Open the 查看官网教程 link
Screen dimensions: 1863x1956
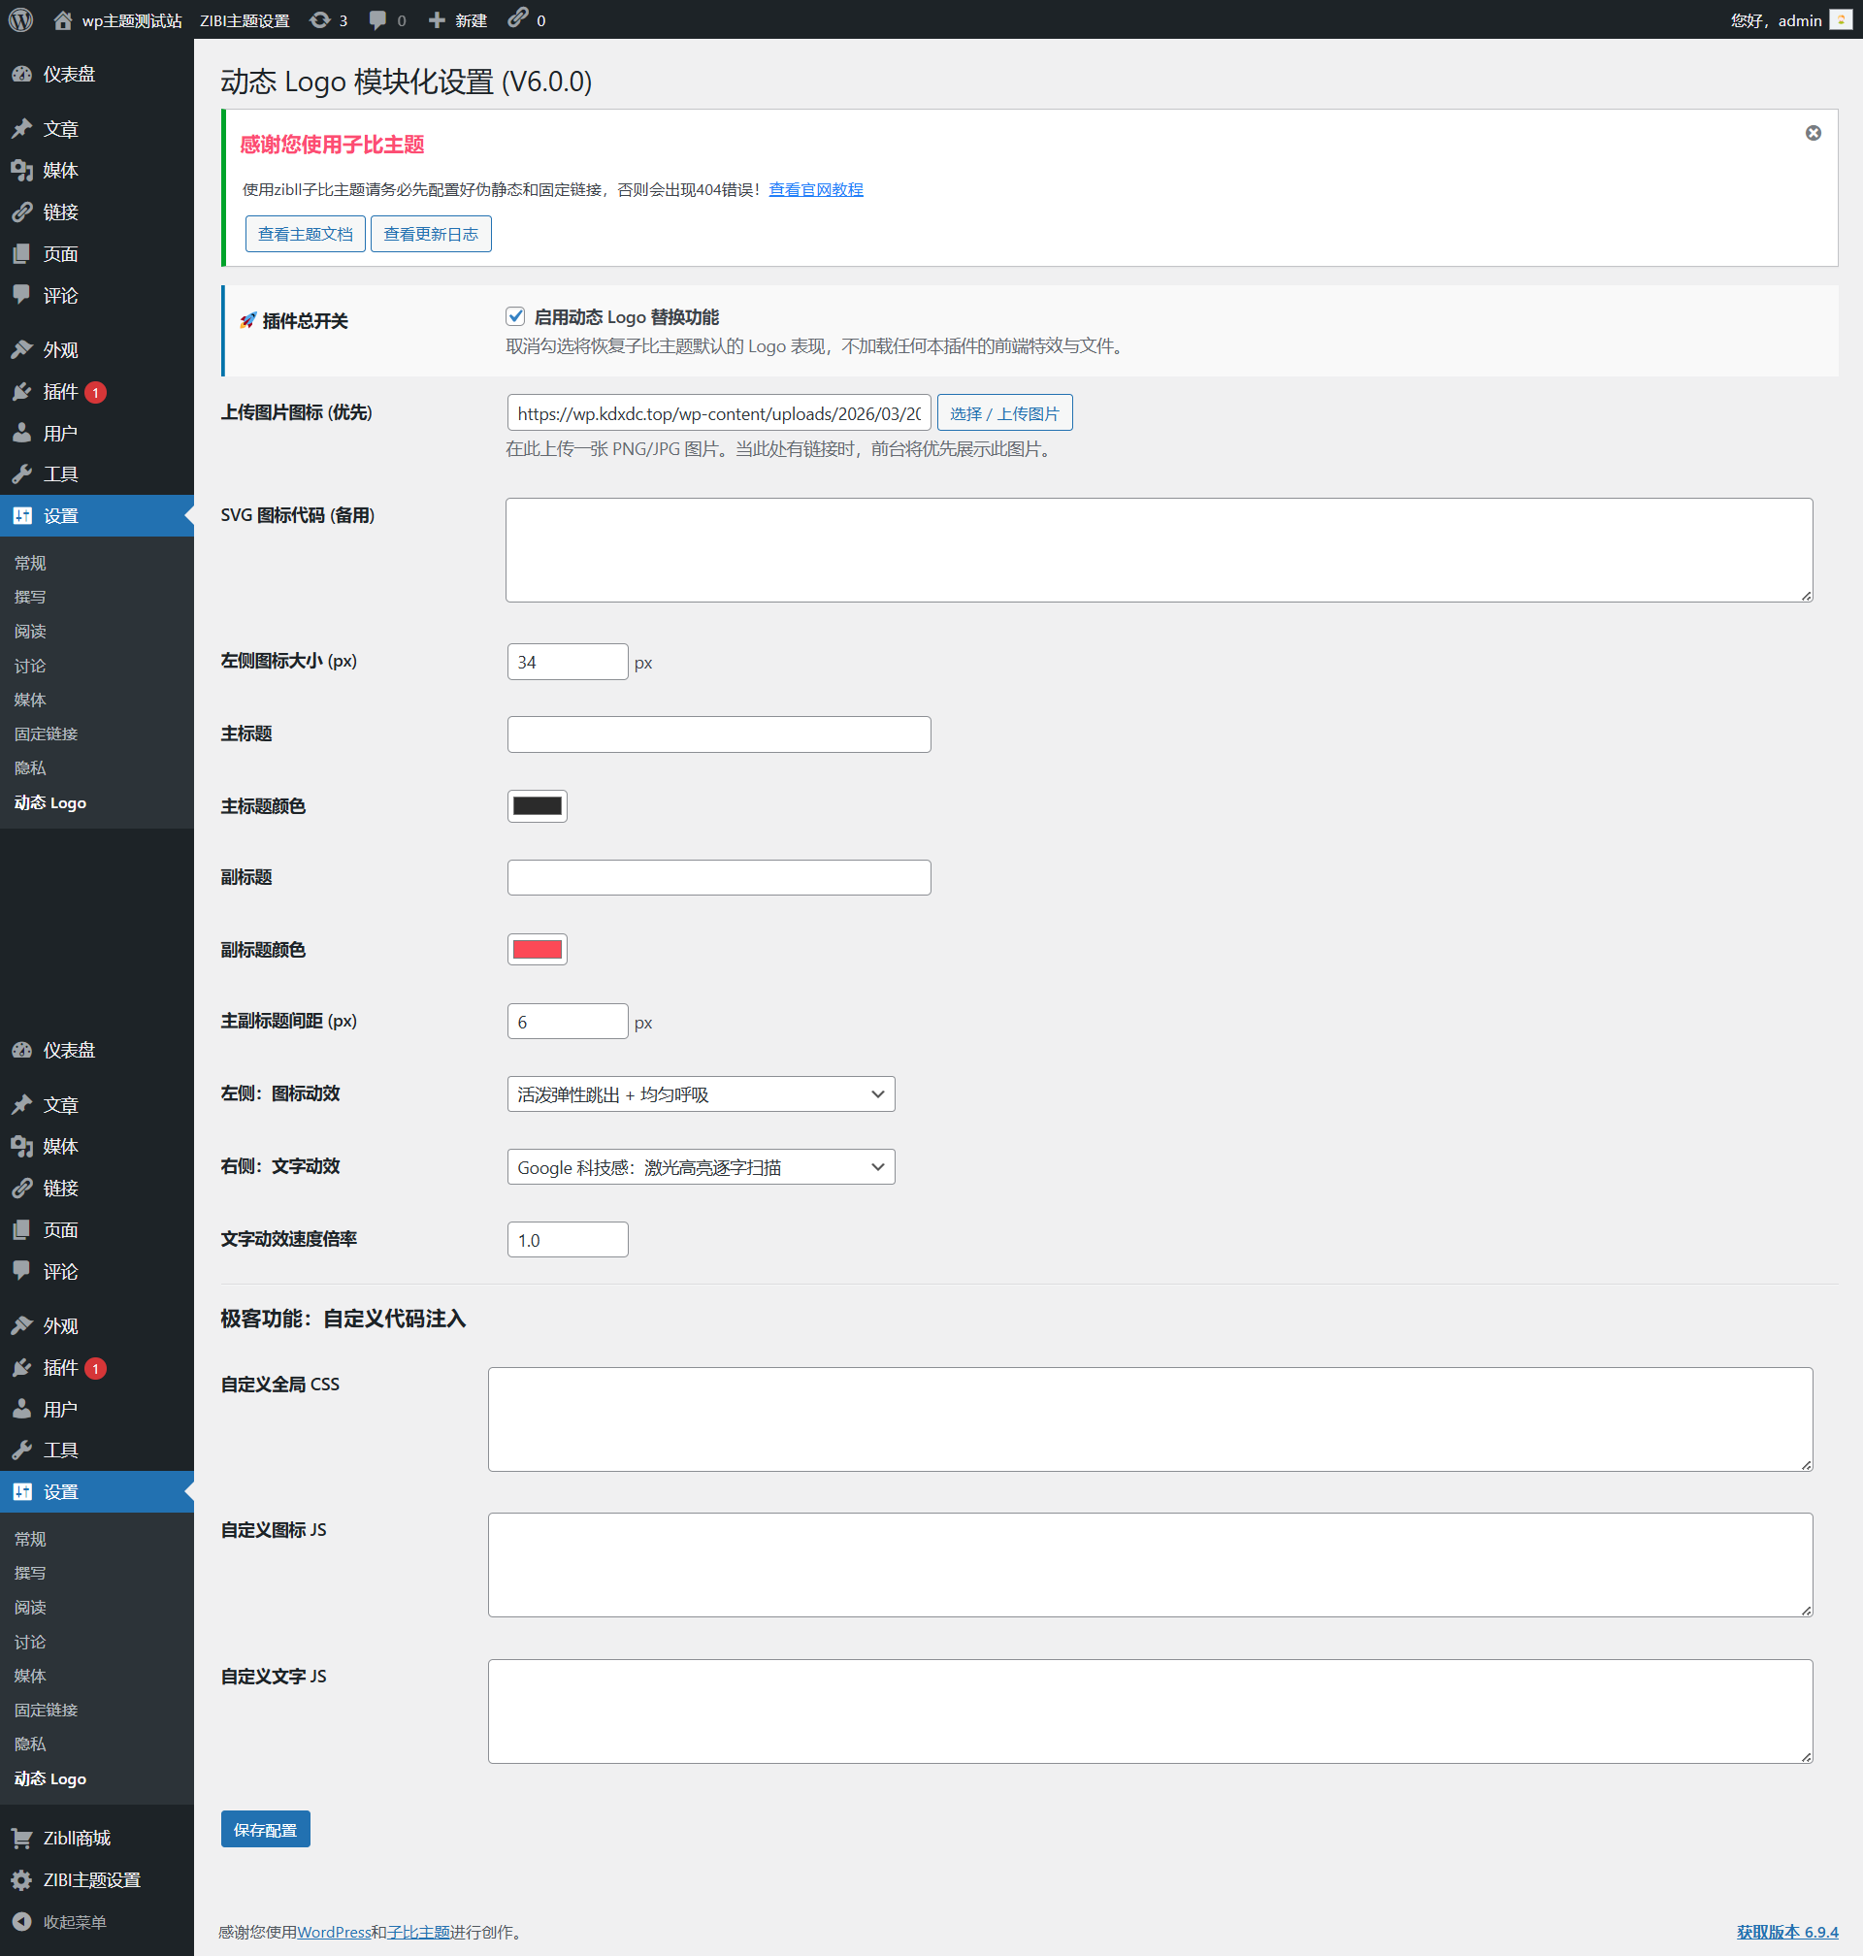pos(815,189)
